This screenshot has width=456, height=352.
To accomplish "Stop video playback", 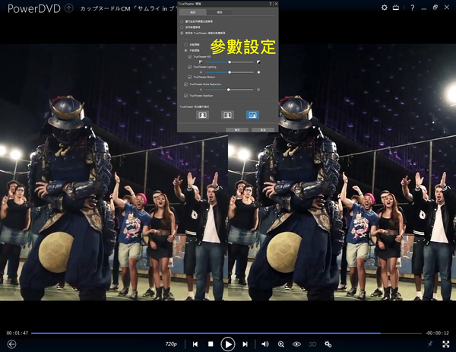I will click(x=211, y=344).
